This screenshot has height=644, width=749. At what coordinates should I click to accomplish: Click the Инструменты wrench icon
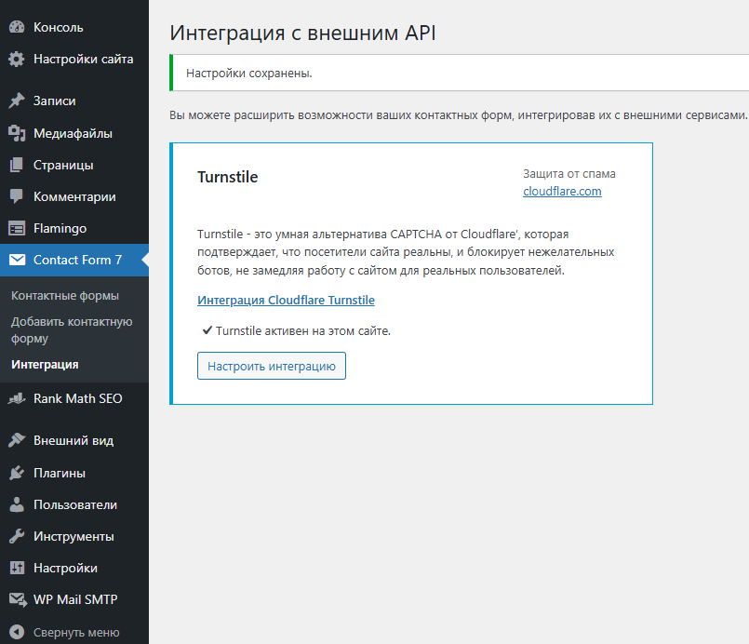point(17,536)
